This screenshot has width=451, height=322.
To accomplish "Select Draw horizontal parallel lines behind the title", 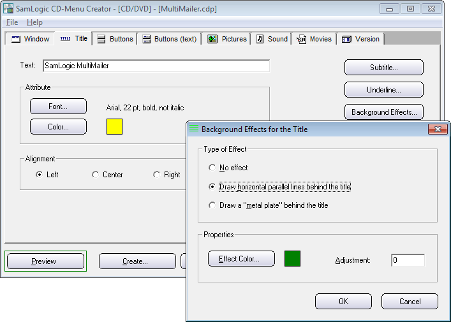I will 212,187.
